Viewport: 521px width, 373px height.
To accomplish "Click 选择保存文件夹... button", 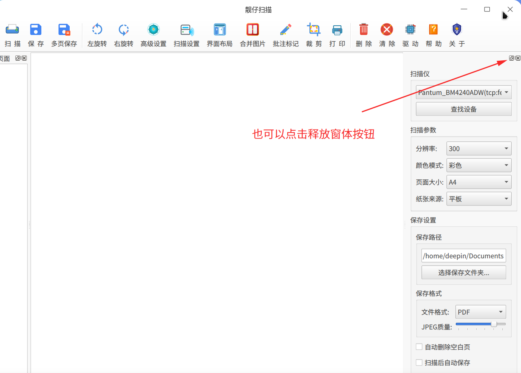I will point(464,272).
